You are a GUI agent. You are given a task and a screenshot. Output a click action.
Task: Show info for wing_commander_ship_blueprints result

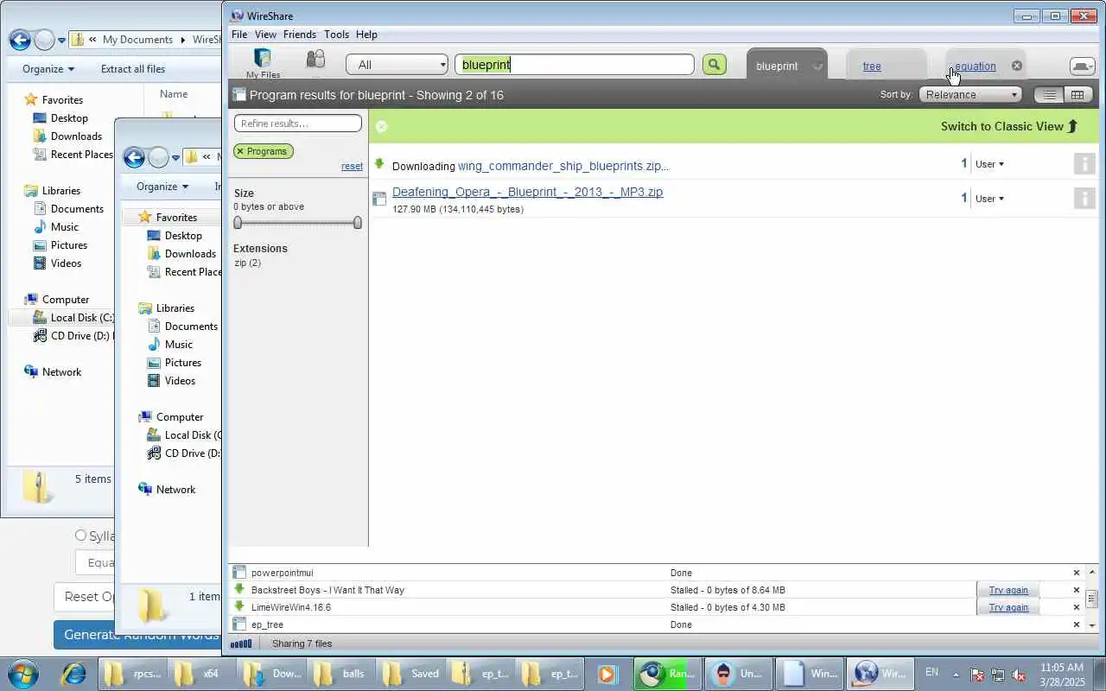coord(1084,164)
